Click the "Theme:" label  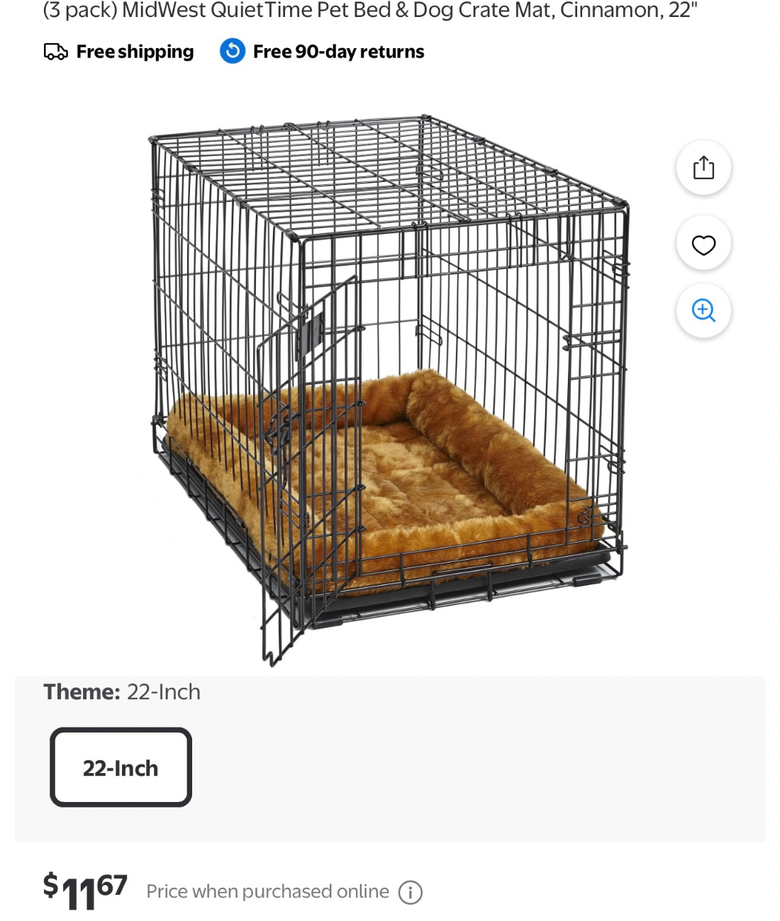tap(82, 691)
